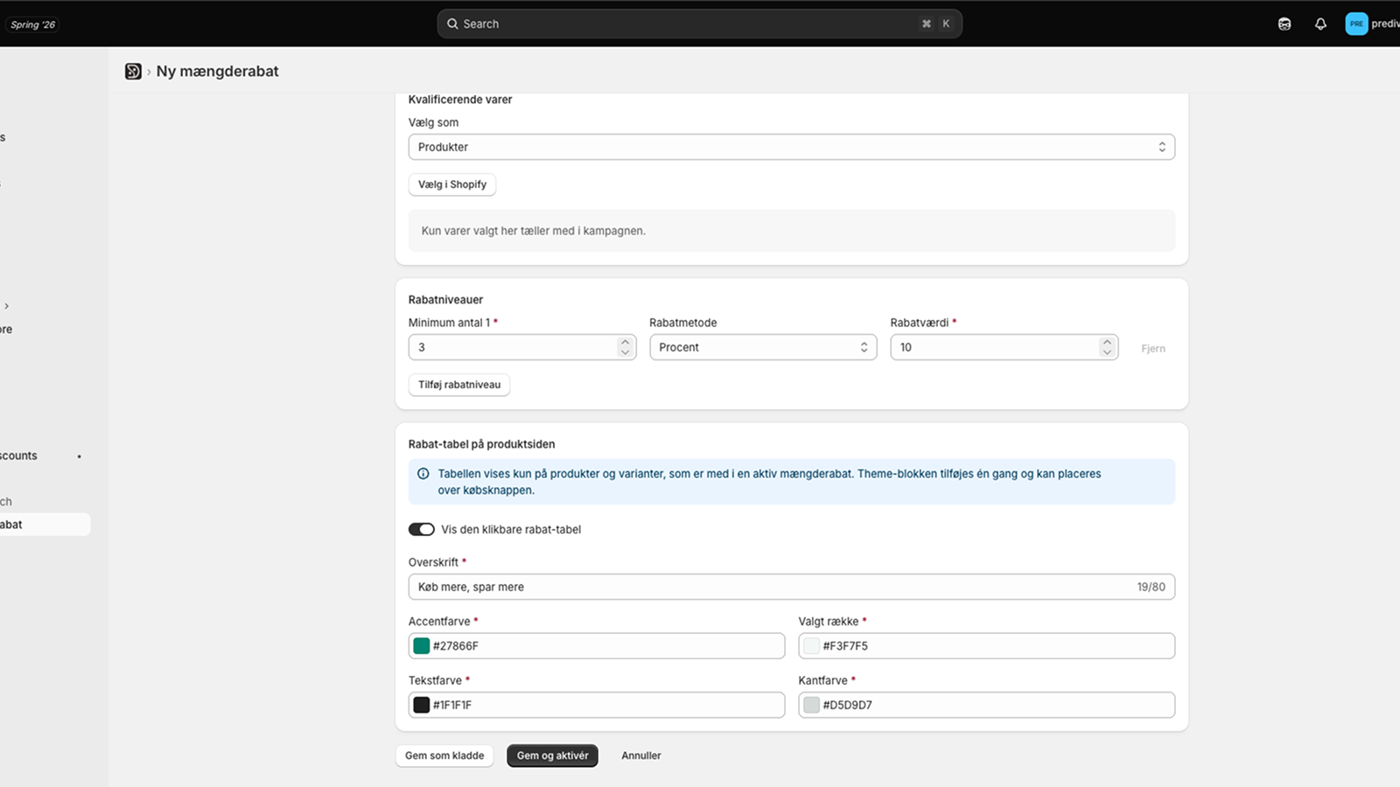
Task: Open the notifications bell
Action: click(x=1320, y=24)
